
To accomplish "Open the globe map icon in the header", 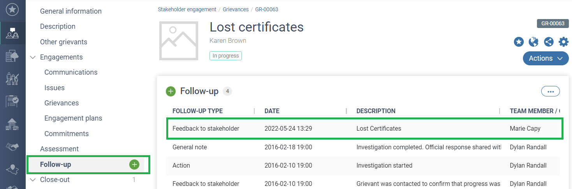I will (533, 42).
